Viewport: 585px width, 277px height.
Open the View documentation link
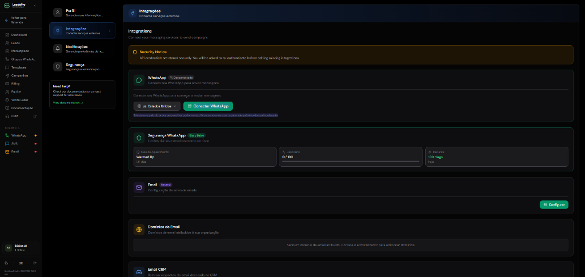click(x=68, y=103)
